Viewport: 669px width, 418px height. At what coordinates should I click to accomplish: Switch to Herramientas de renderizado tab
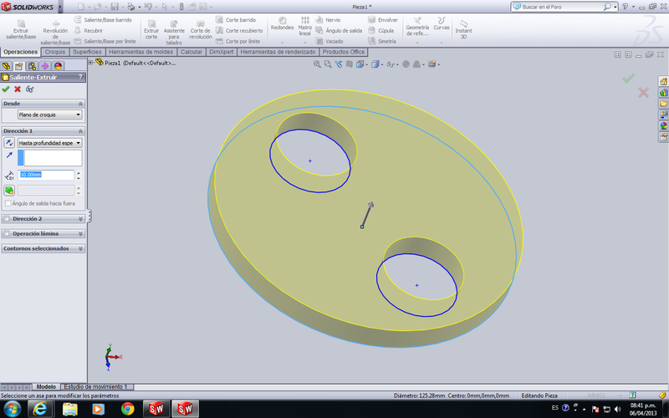278,52
